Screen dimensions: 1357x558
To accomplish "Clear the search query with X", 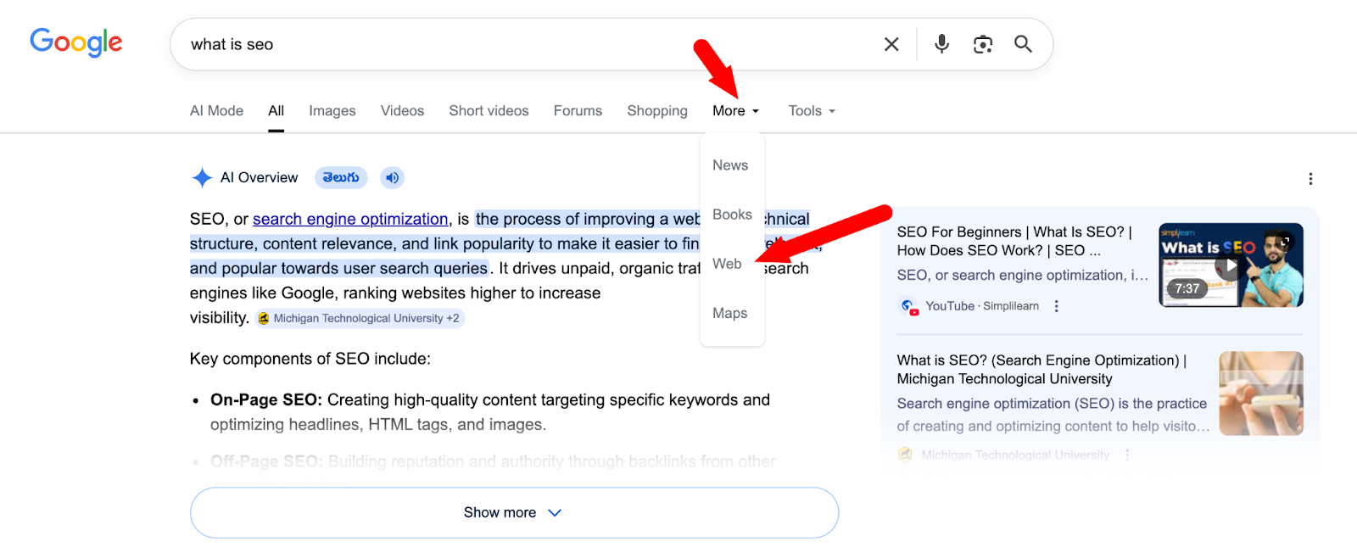I will click(x=891, y=44).
